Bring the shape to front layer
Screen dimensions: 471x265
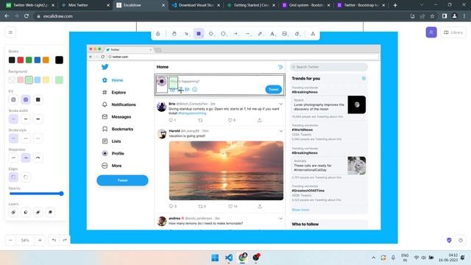click(x=50, y=212)
